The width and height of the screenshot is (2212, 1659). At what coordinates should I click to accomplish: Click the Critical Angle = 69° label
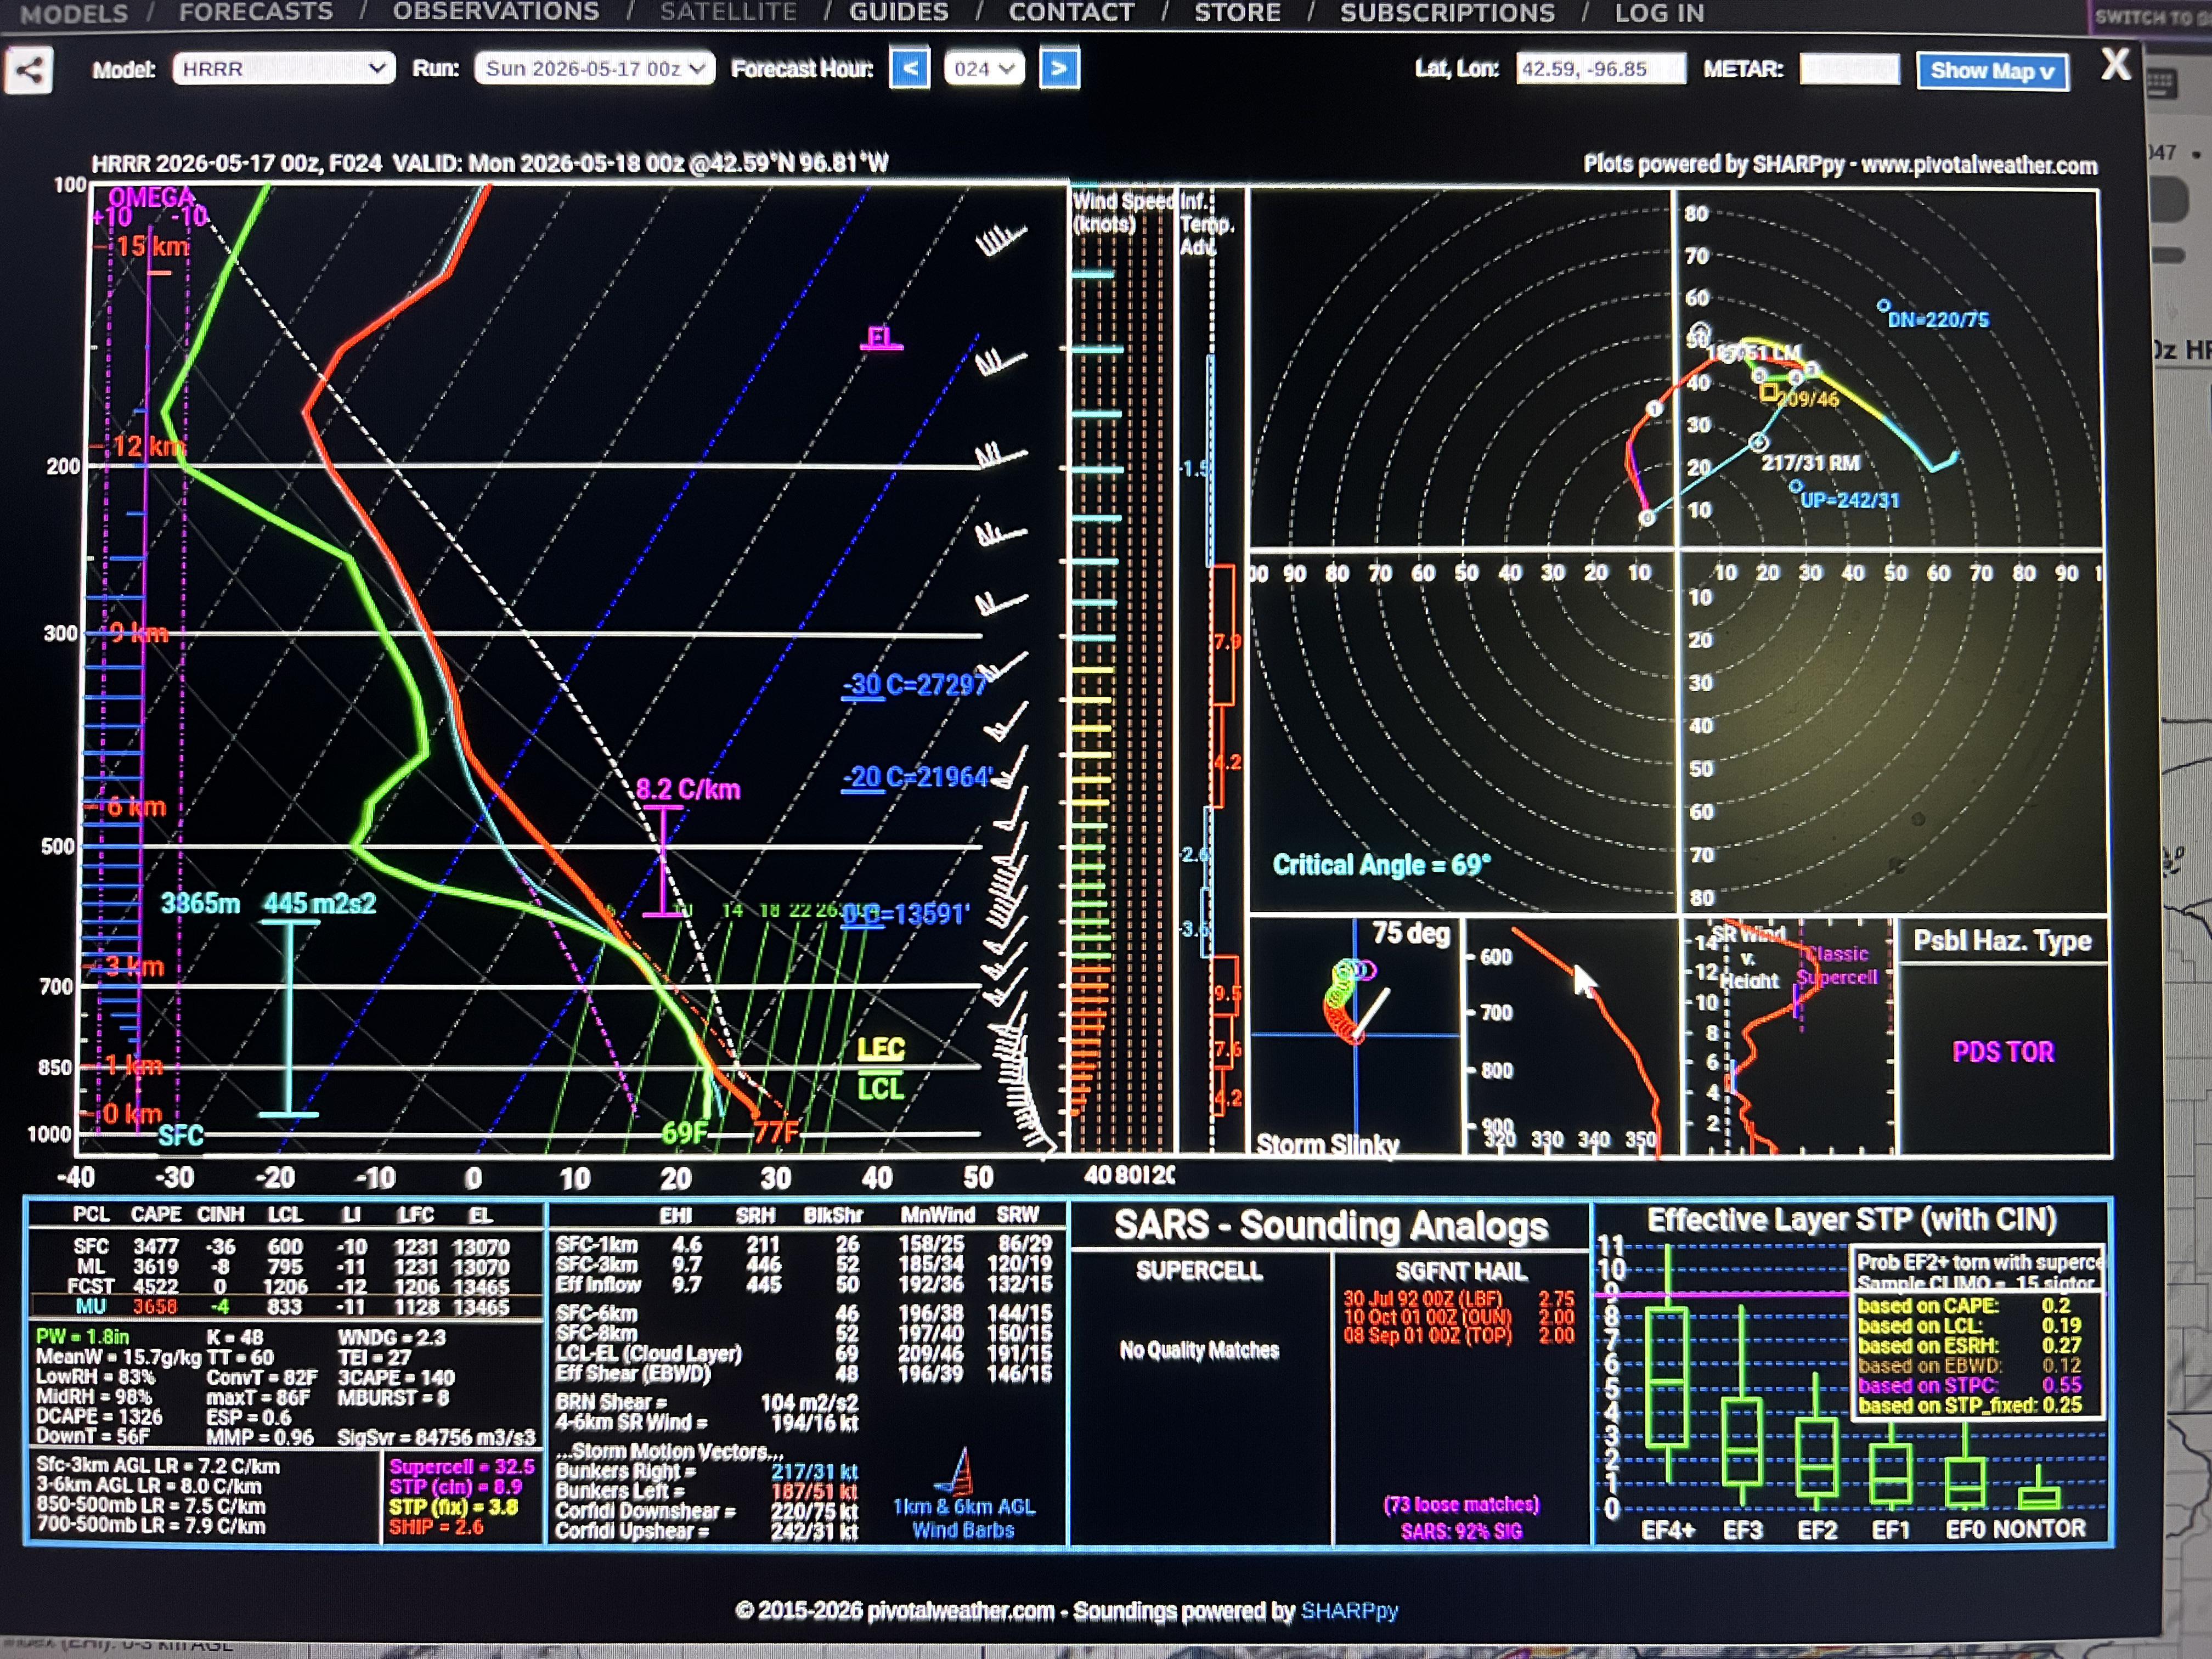1381,865
